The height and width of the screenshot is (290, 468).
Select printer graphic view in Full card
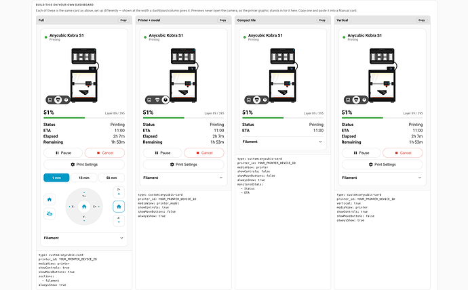pyautogui.click(x=58, y=100)
